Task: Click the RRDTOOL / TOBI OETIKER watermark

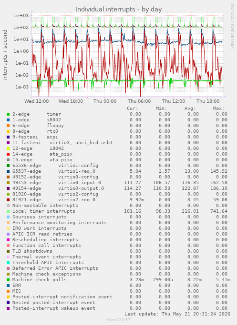Action: 232,26
